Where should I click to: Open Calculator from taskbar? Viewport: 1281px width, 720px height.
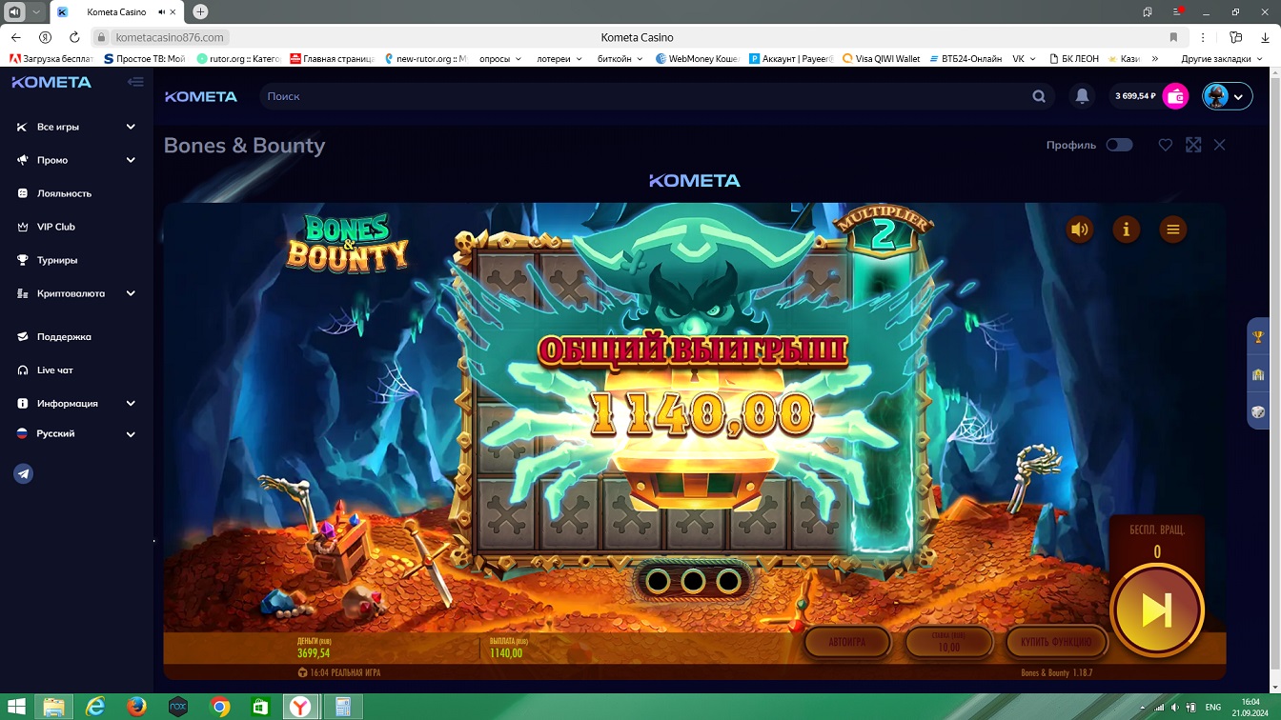tap(342, 707)
